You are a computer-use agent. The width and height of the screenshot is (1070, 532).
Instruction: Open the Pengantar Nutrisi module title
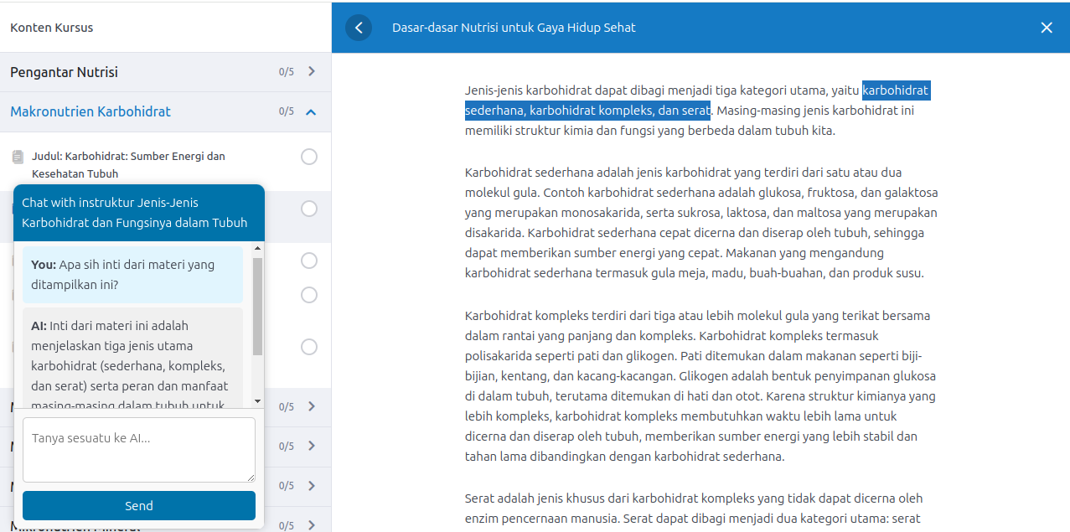(x=64, y=72)
